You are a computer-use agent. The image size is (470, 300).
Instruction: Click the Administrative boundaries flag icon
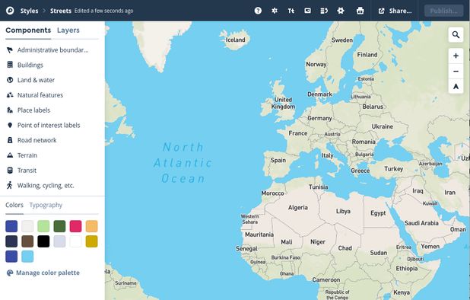pos(10,50)
